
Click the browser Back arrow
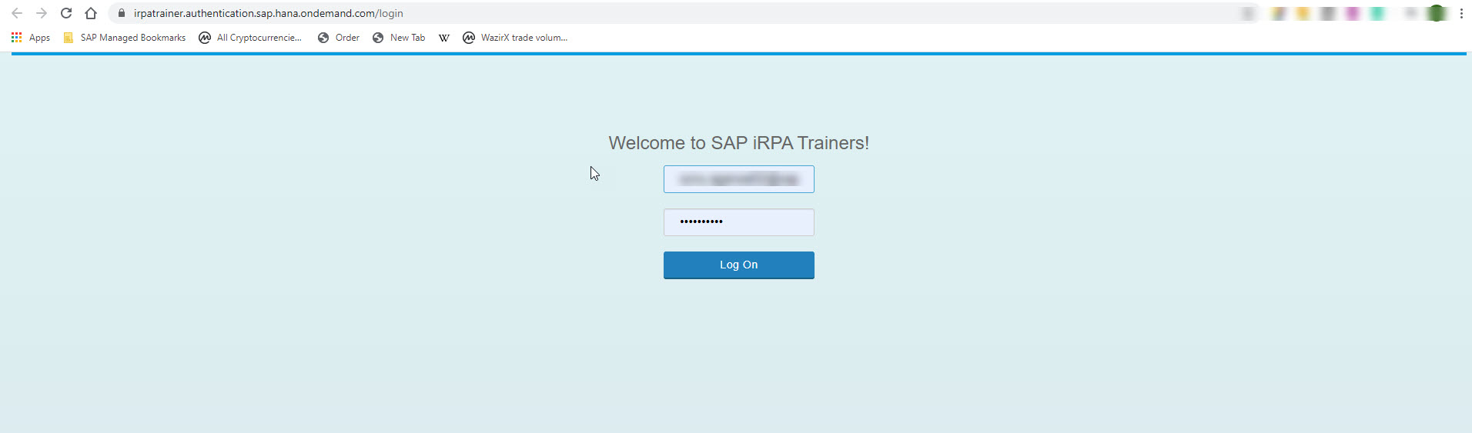[x=17, y=13]
